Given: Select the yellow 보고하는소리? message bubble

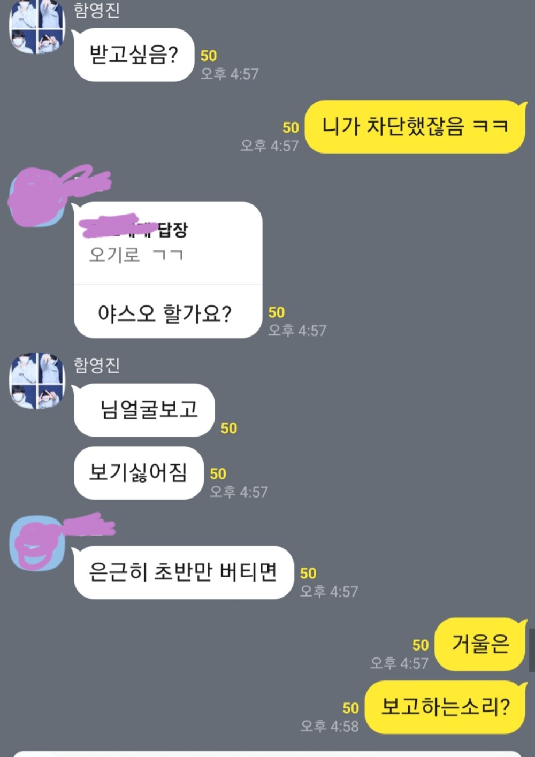Looking at the screenshot, I should (x=445, y=707).
